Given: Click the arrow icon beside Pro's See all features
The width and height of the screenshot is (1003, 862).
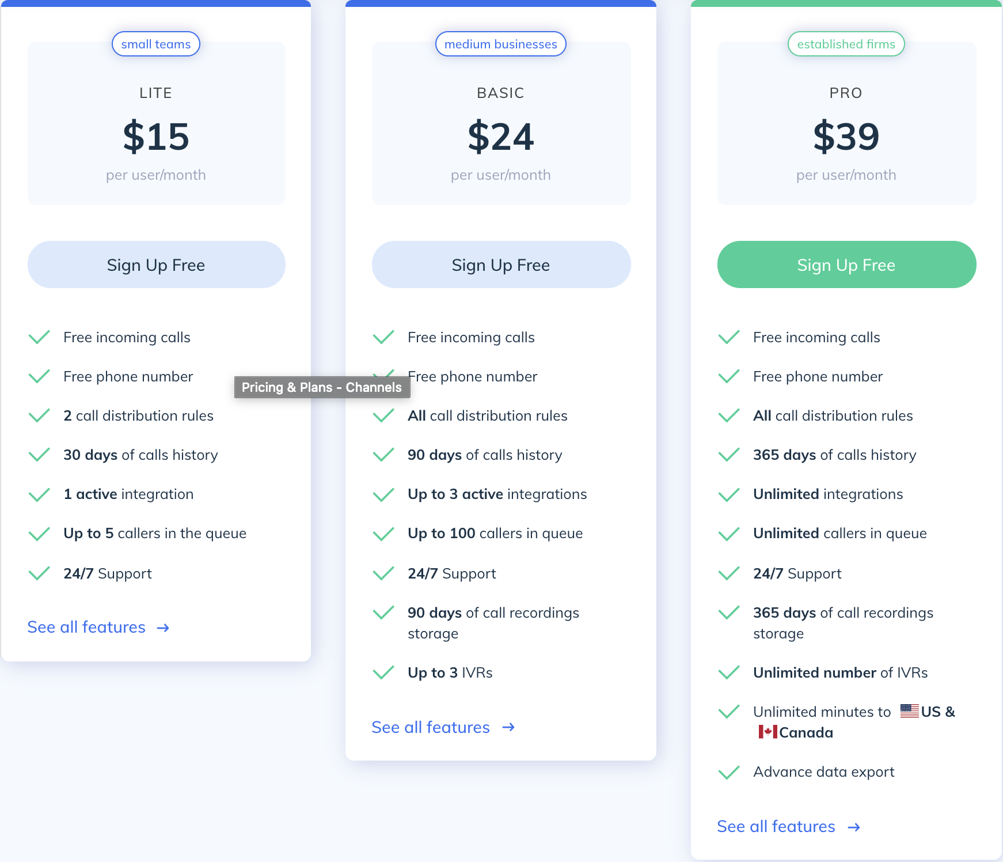Looking at the screenshot, I should pos(854,827).
